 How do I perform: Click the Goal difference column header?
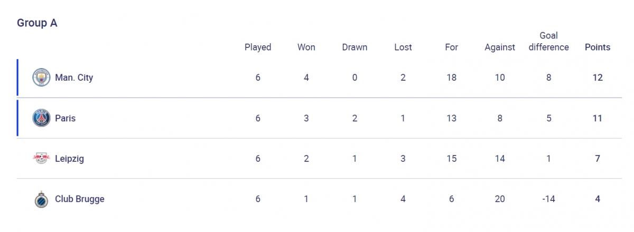[549, 41]
